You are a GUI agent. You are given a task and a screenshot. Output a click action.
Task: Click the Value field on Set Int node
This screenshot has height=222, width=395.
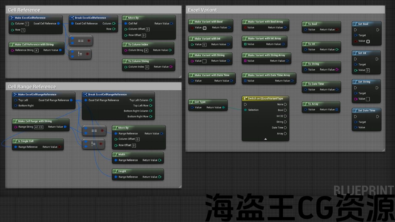point(368,70)
